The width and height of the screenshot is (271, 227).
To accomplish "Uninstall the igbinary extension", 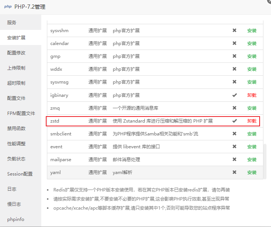I will tap(252, 95).
